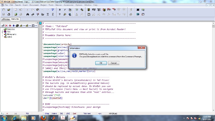Create a new document with toolbar icon
This screenshot has height=121, width=215.
click(x=4, y=10)
